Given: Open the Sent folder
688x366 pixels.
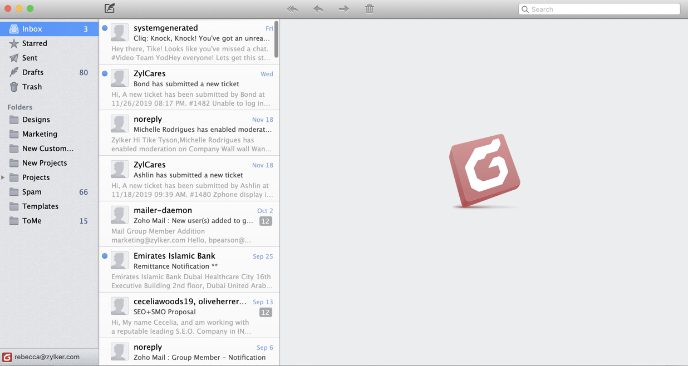Looking at the screenshot, I should pos(30,58).
